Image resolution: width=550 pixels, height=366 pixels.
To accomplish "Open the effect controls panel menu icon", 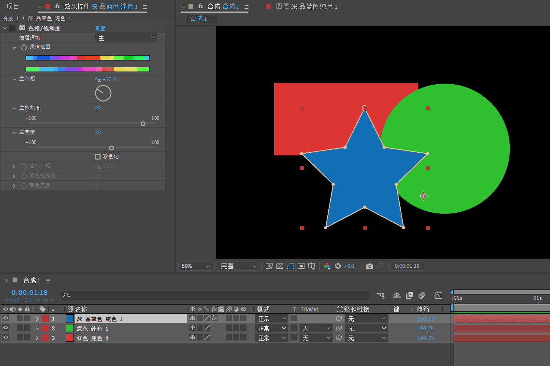I will (145, 7).
